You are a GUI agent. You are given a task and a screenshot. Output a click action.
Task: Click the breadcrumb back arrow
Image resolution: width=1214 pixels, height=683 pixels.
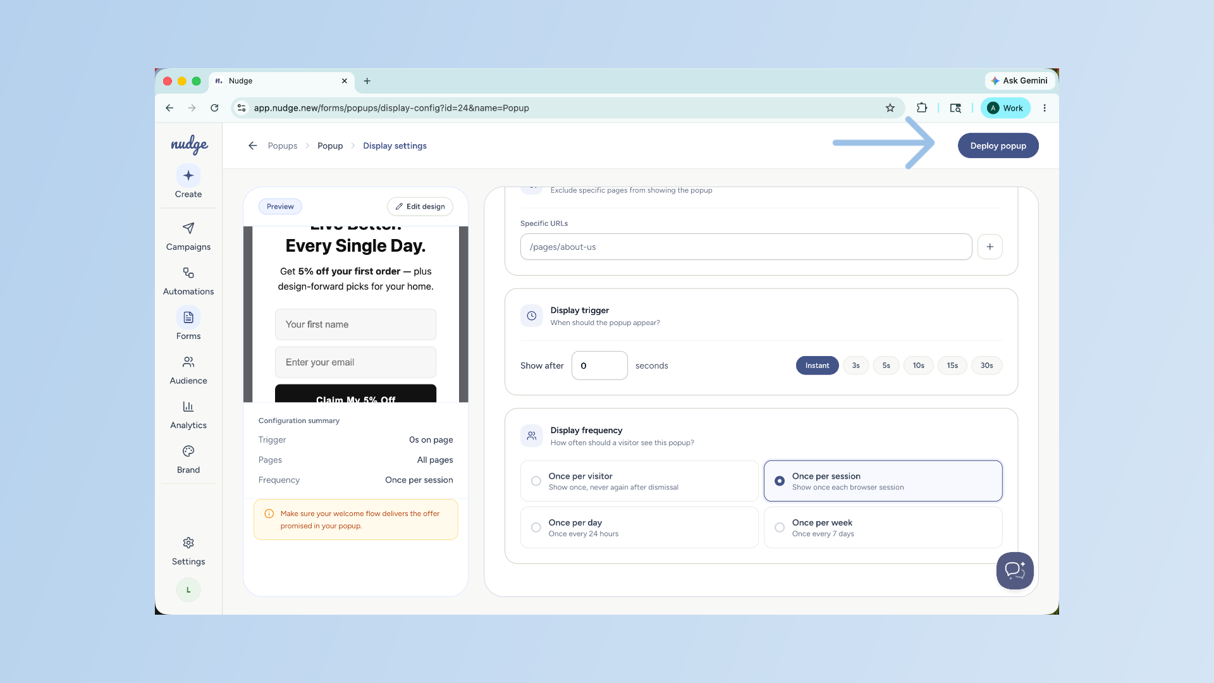[x=253, y=145]
